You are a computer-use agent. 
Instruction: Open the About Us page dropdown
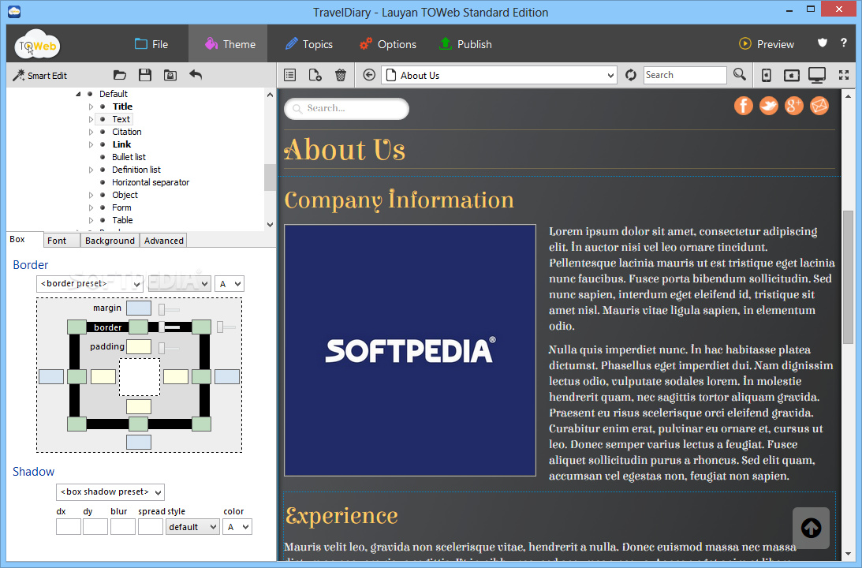tap(500, 75)
